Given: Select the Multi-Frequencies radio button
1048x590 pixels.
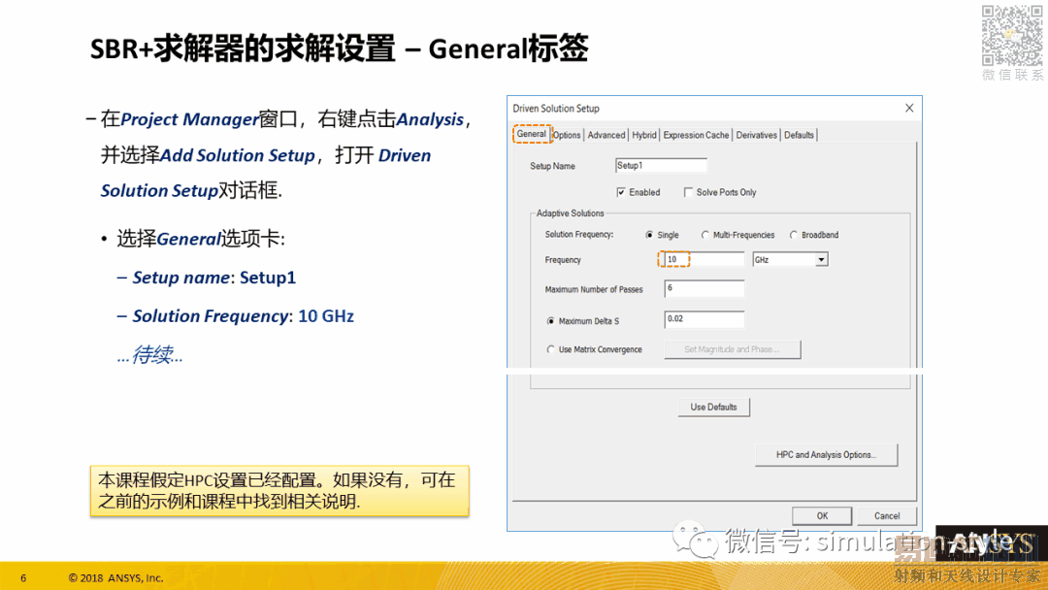Looking at the screenshot, I should coord(704,235).
